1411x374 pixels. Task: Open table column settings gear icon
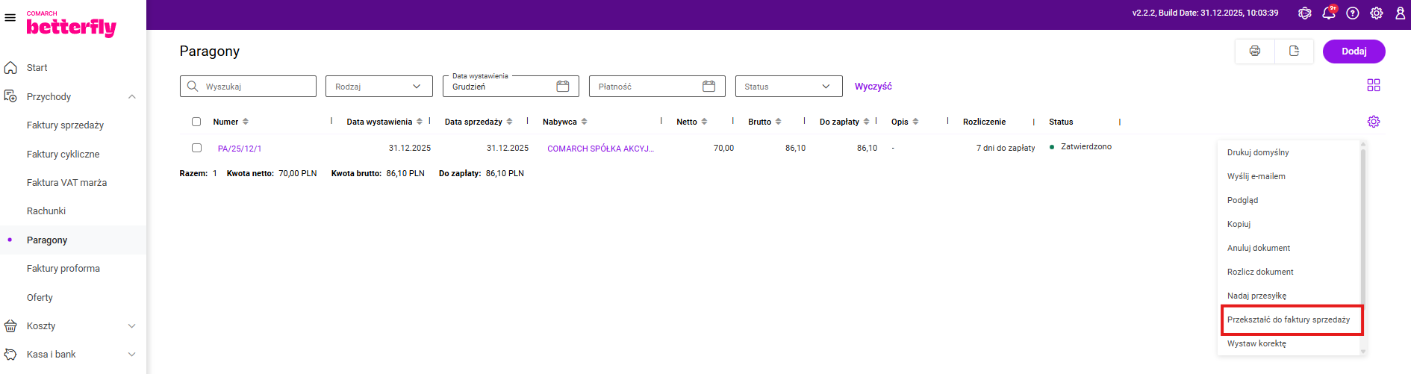coord(1373,122)
